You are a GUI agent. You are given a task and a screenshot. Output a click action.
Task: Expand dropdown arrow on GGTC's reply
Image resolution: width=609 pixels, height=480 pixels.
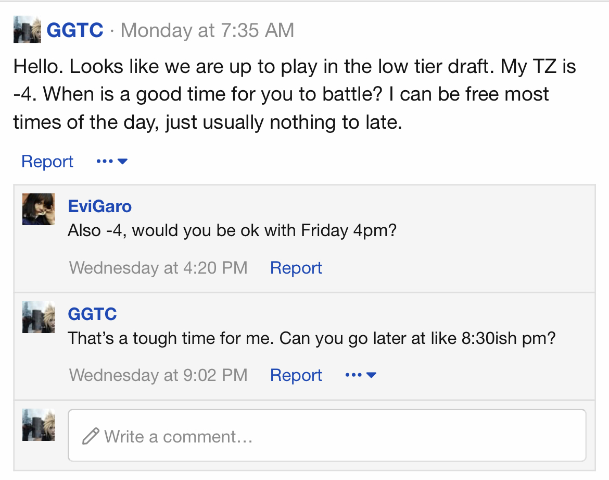coord(371,375)
